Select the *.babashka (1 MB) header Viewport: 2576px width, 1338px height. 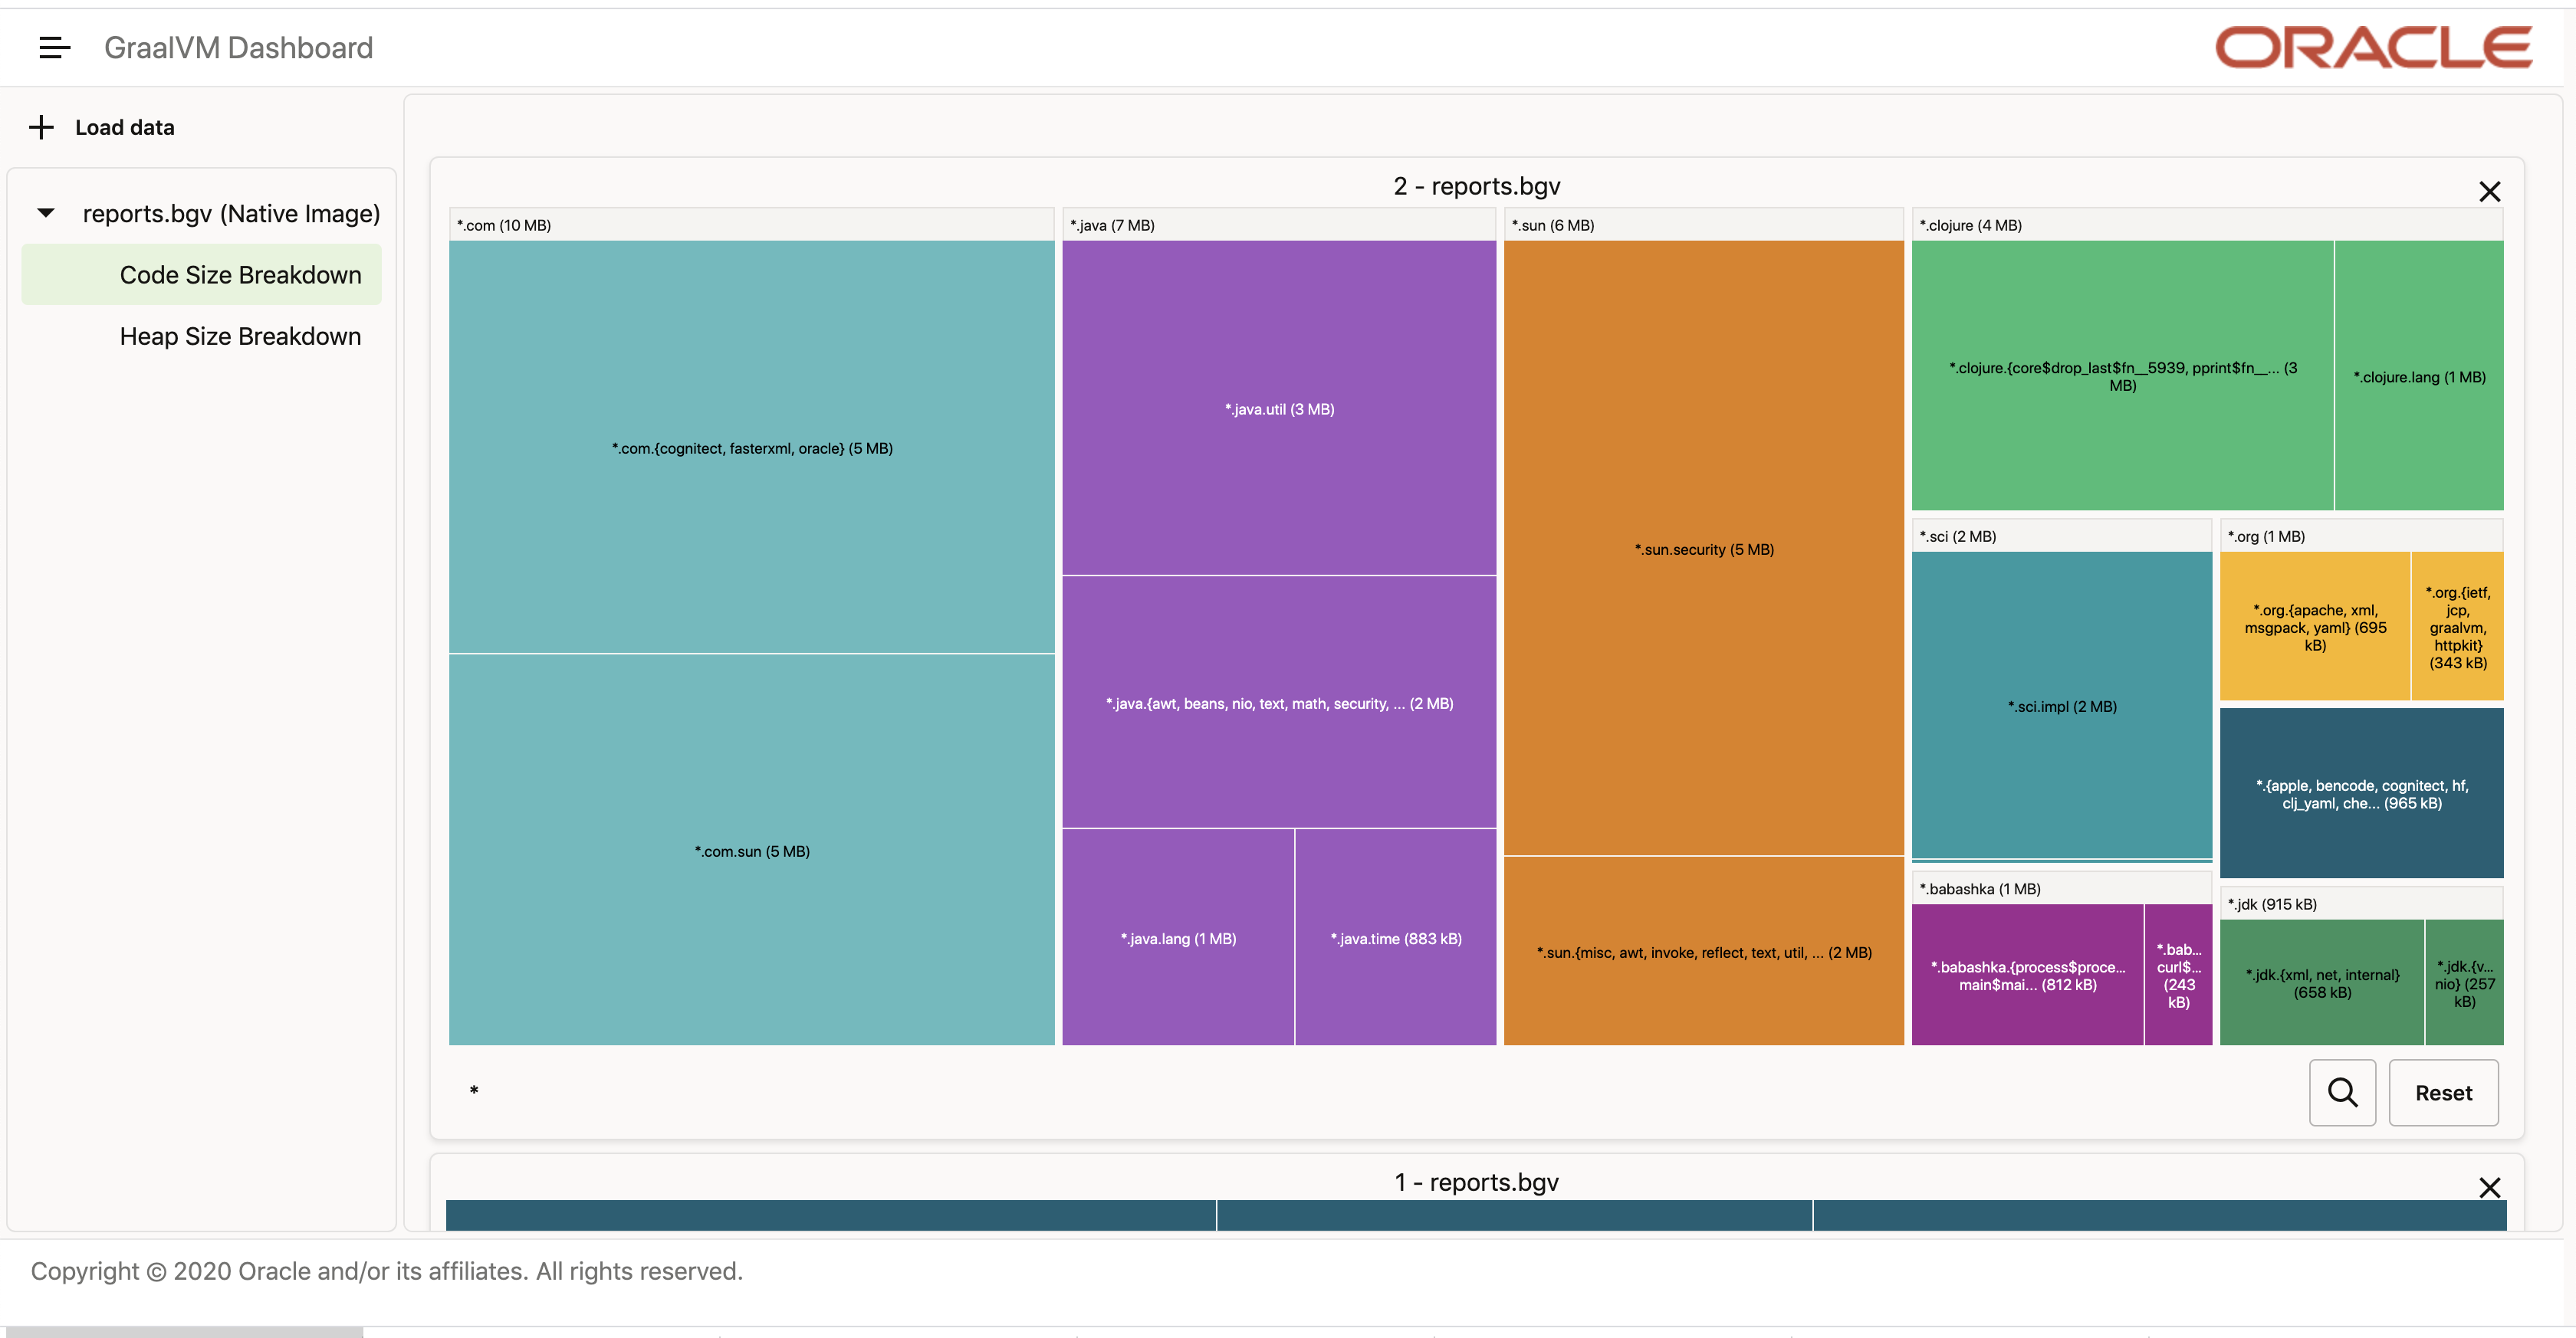coord(2061,888)
